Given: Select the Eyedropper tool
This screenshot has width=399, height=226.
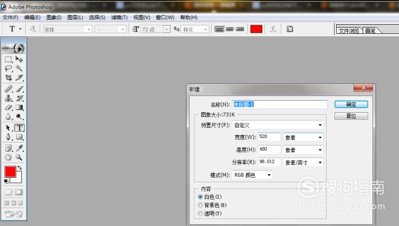Looking at the screenshot, I should 20,148.
